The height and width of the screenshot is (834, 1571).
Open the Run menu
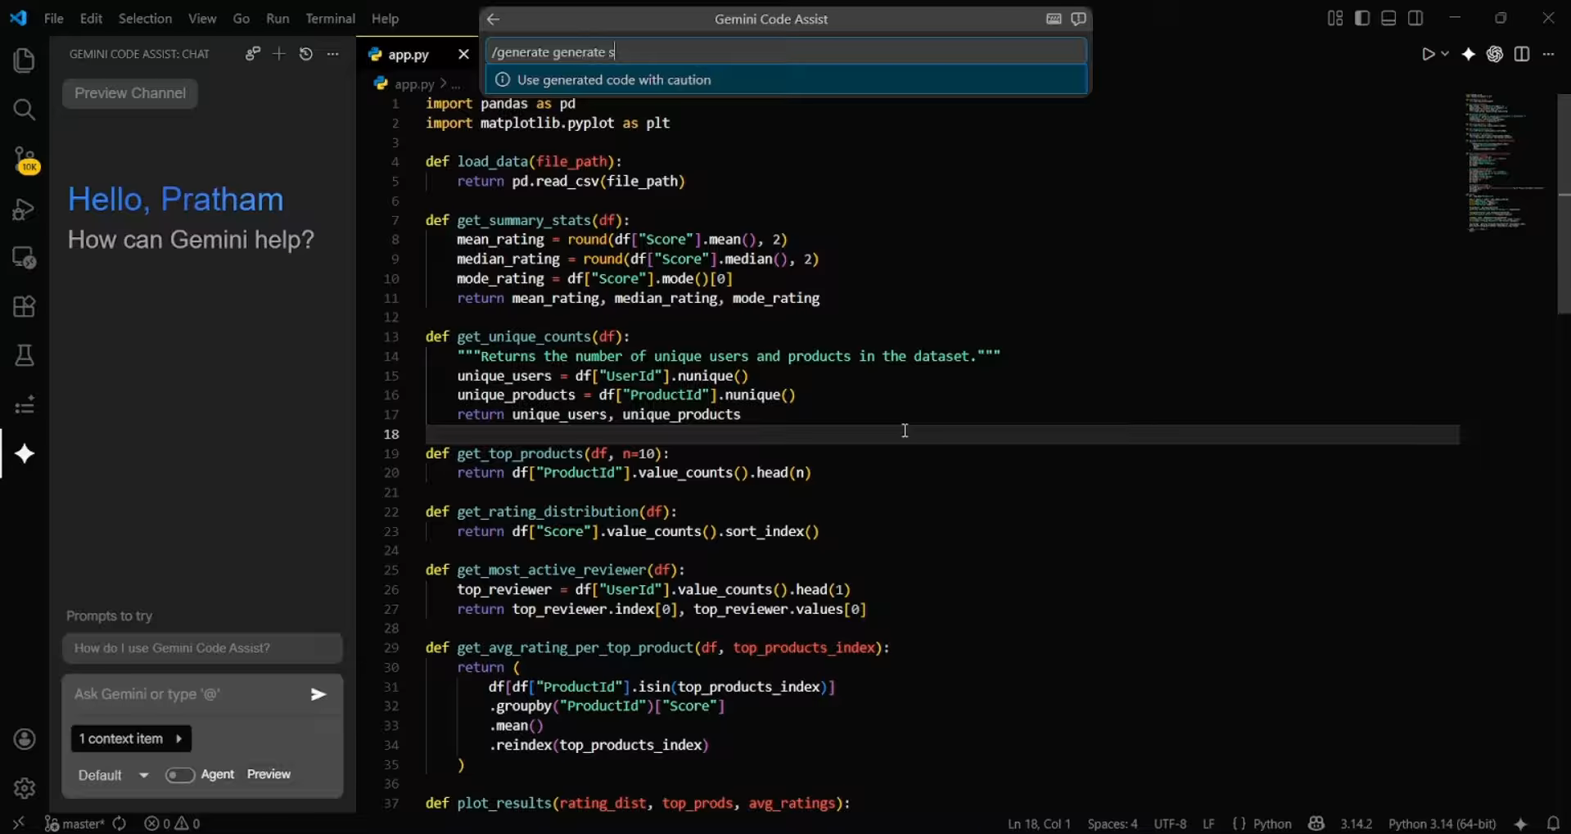278,18
